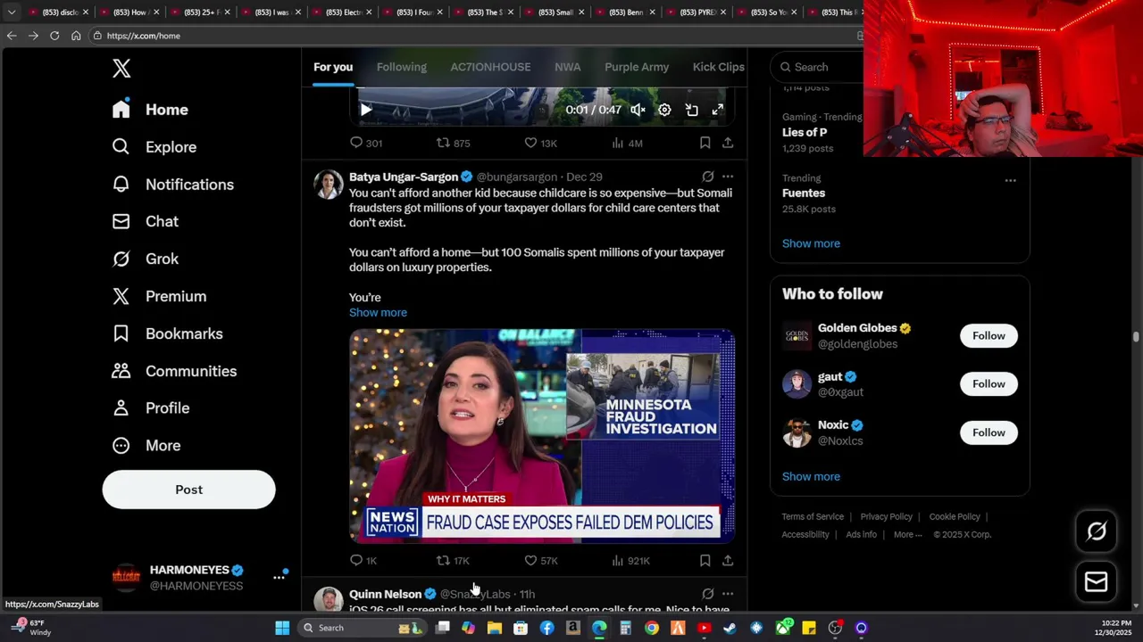Select the For you tab
Viewport: 1143px width, 642px height.
tap(333, 67)
